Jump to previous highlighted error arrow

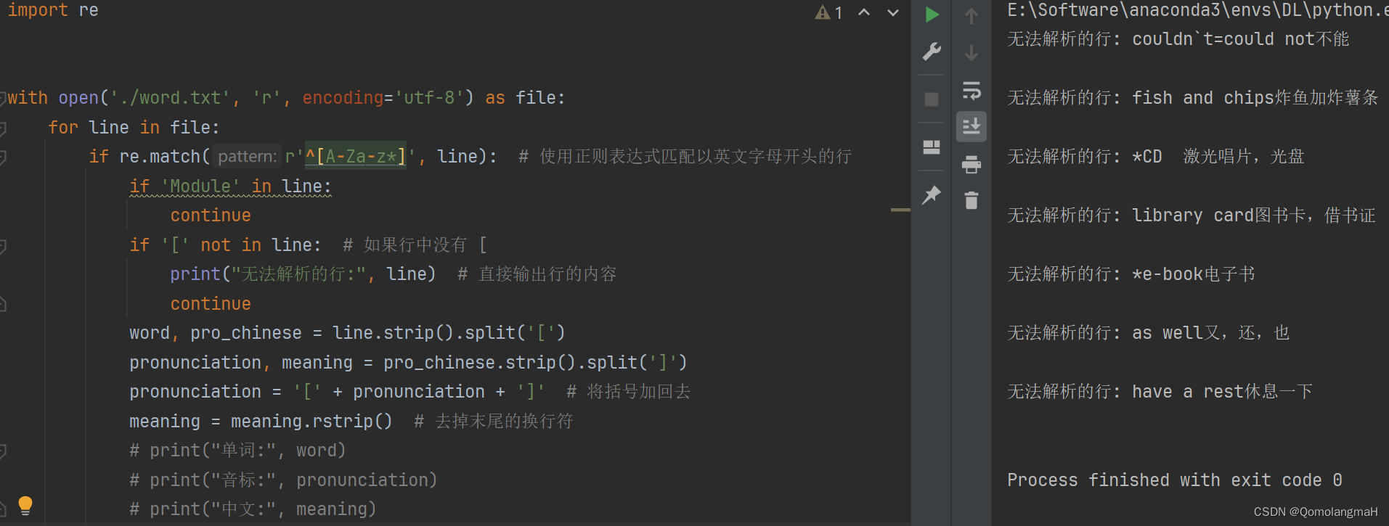(x=864, y=12)
